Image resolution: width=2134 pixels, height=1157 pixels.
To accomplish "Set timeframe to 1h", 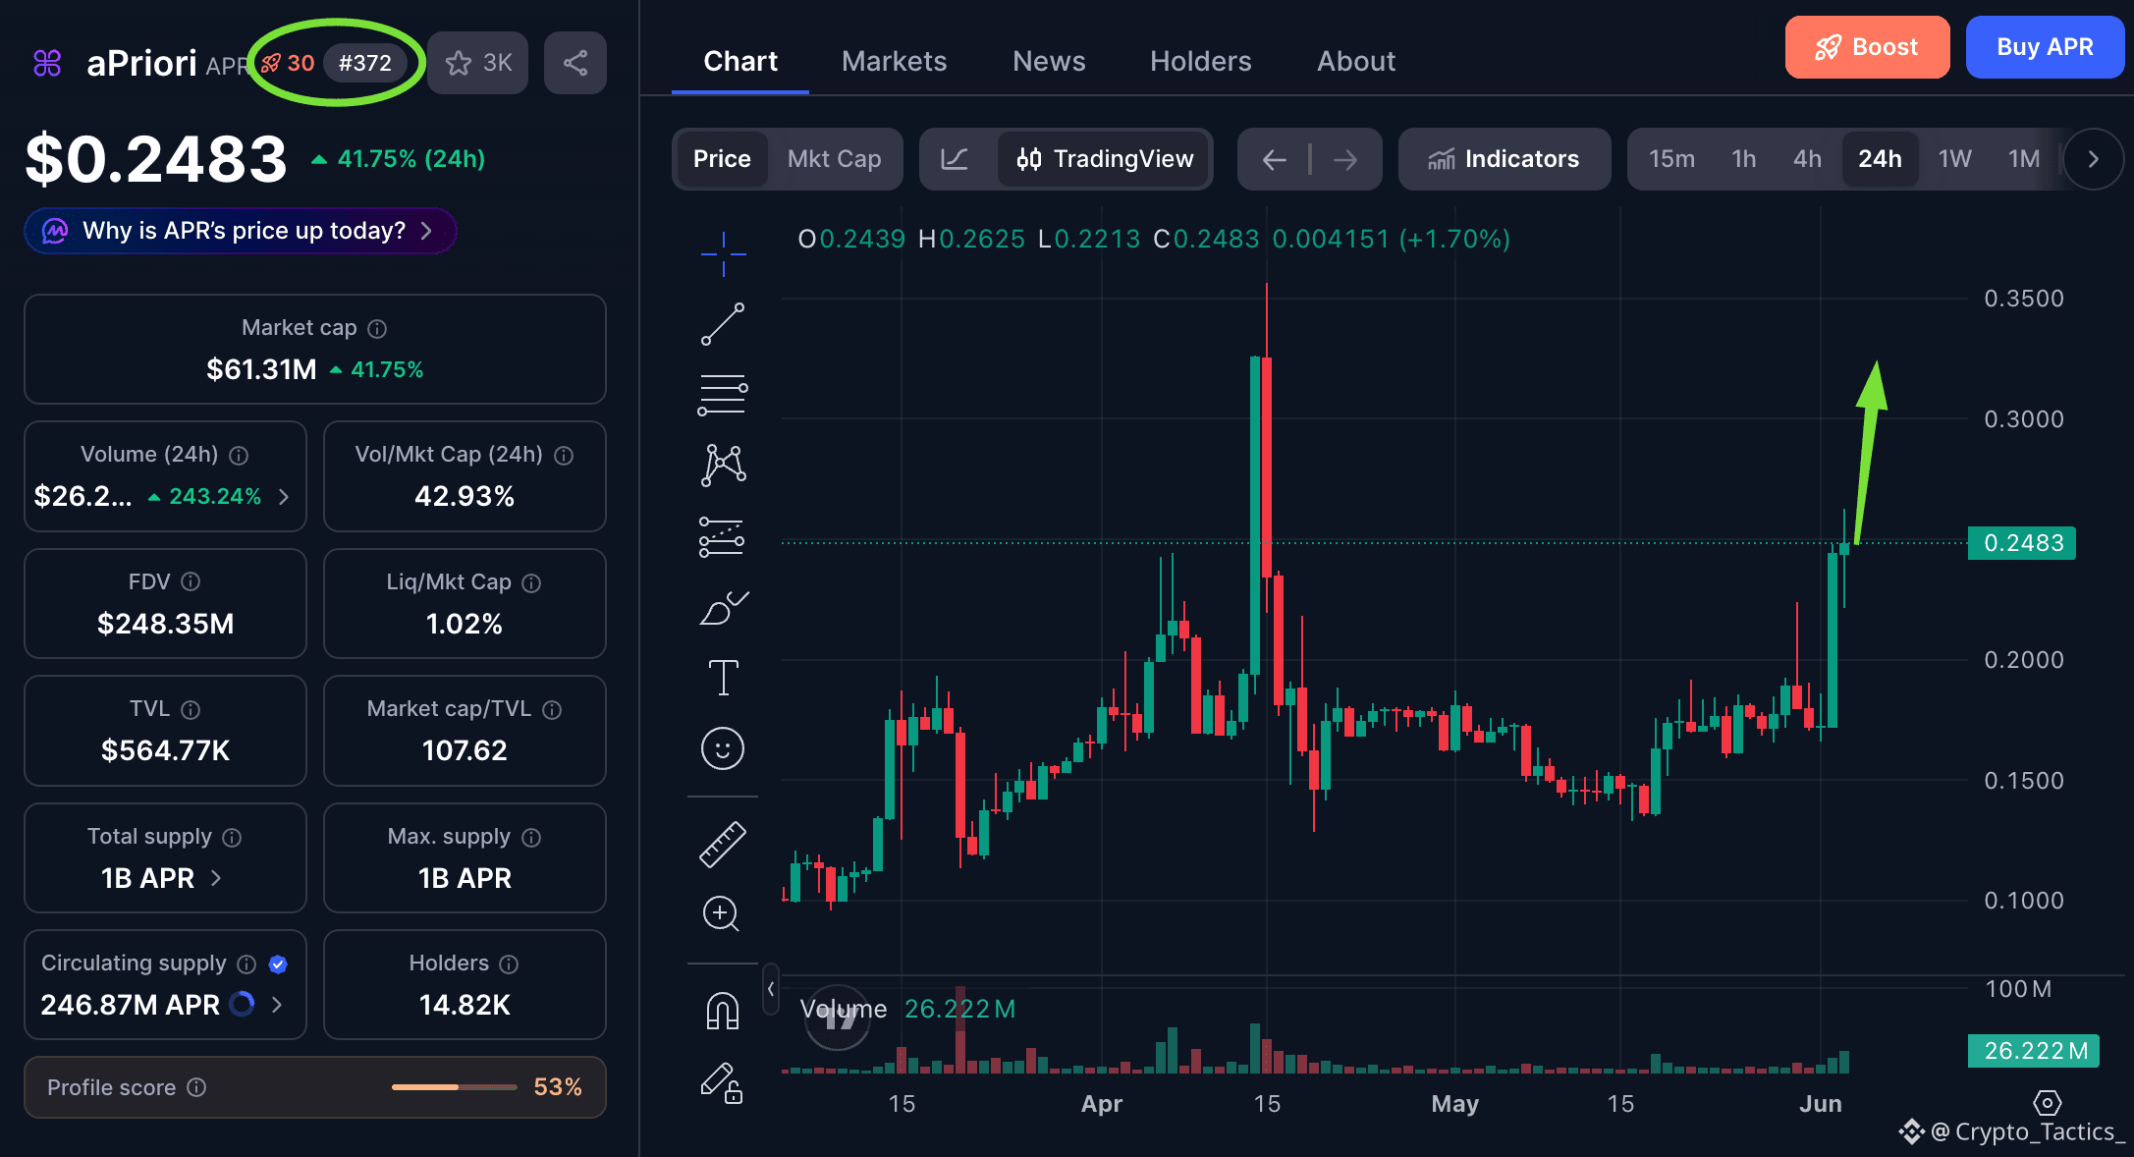I will point(1744,159).
